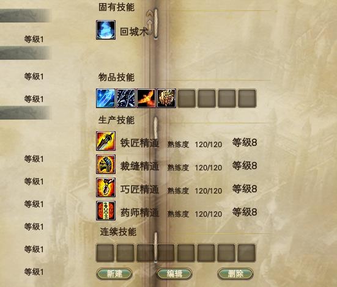Select the snowstorm item skill icon

(126, 98)
